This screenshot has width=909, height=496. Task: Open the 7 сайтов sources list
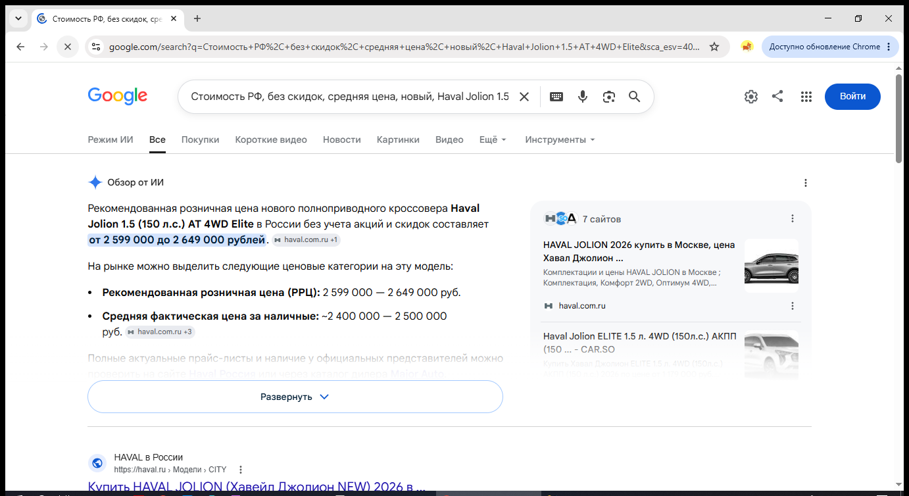[583, 219]
